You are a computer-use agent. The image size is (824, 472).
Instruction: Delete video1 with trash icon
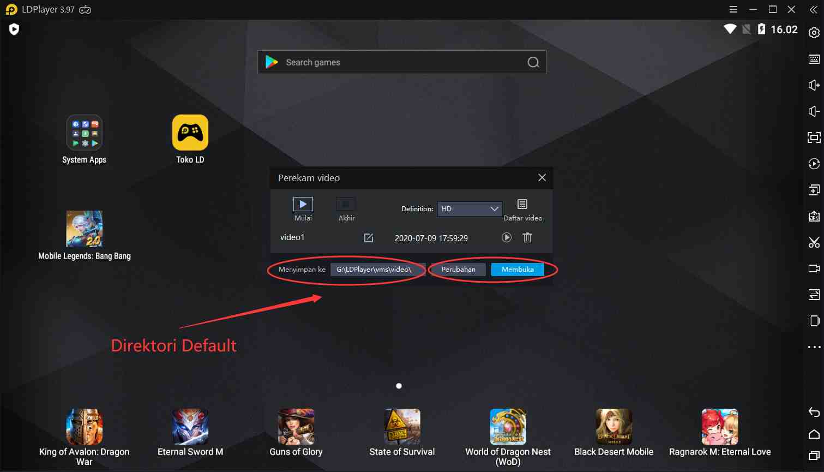tap(527, 237)
